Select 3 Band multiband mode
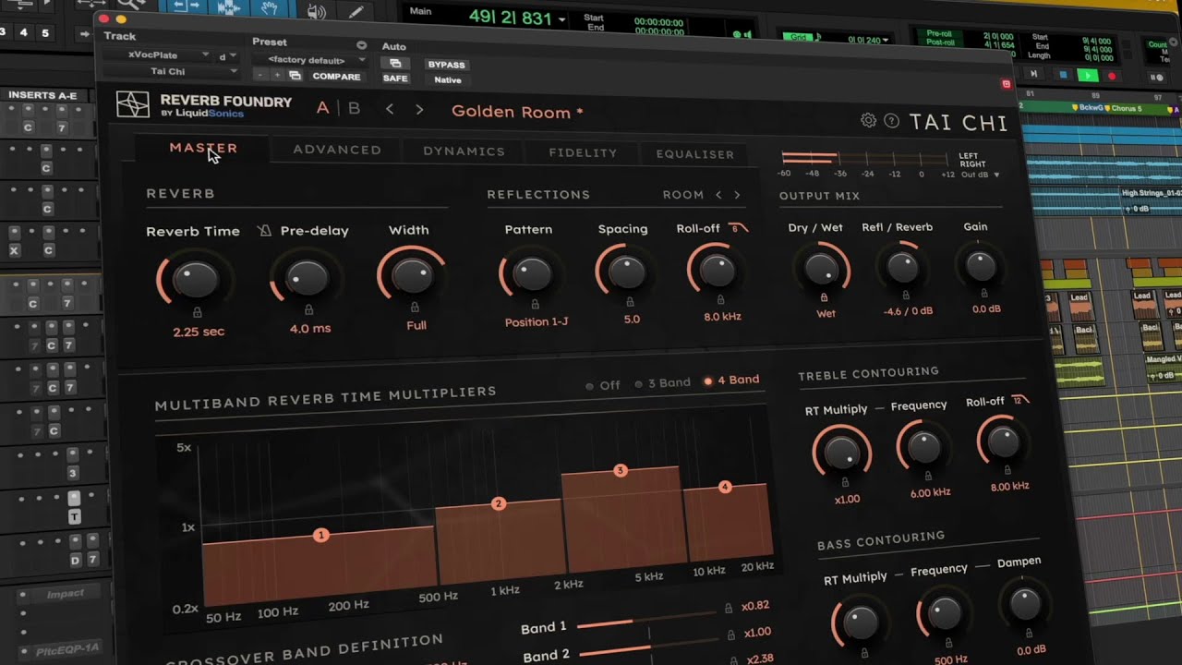This screenshot has width=1182, height=665. pos(663,382)
